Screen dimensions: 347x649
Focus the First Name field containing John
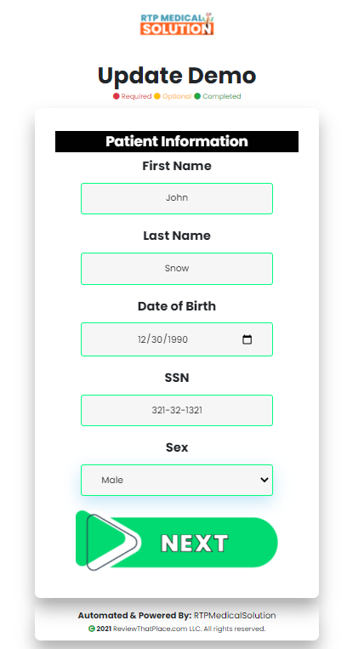click(177, 198)
